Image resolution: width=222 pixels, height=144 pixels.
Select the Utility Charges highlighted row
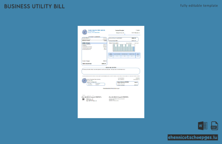(94, 43)
